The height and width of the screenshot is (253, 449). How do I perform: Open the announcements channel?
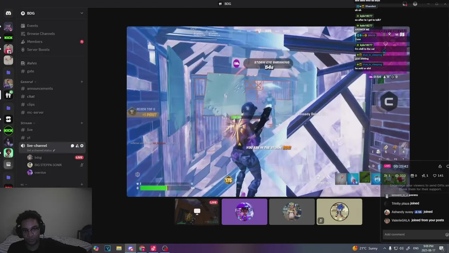click(x=52, y=89)
